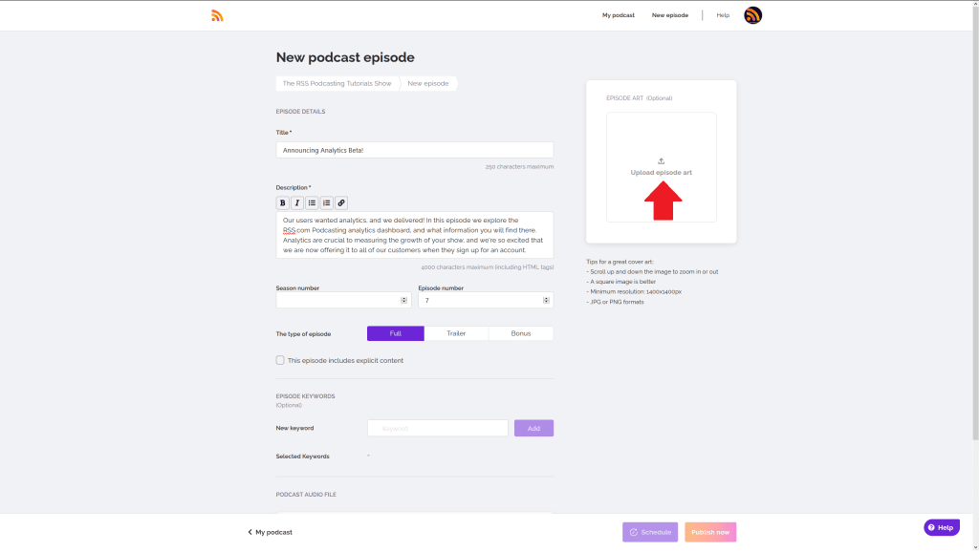Open the My podcast menu item

[618, 14]
